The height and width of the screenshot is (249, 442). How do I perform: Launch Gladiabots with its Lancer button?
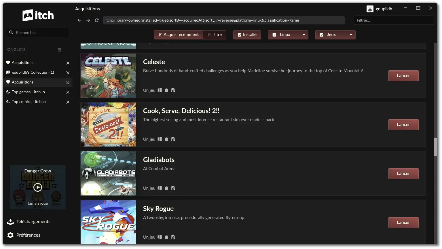(403, 174)
